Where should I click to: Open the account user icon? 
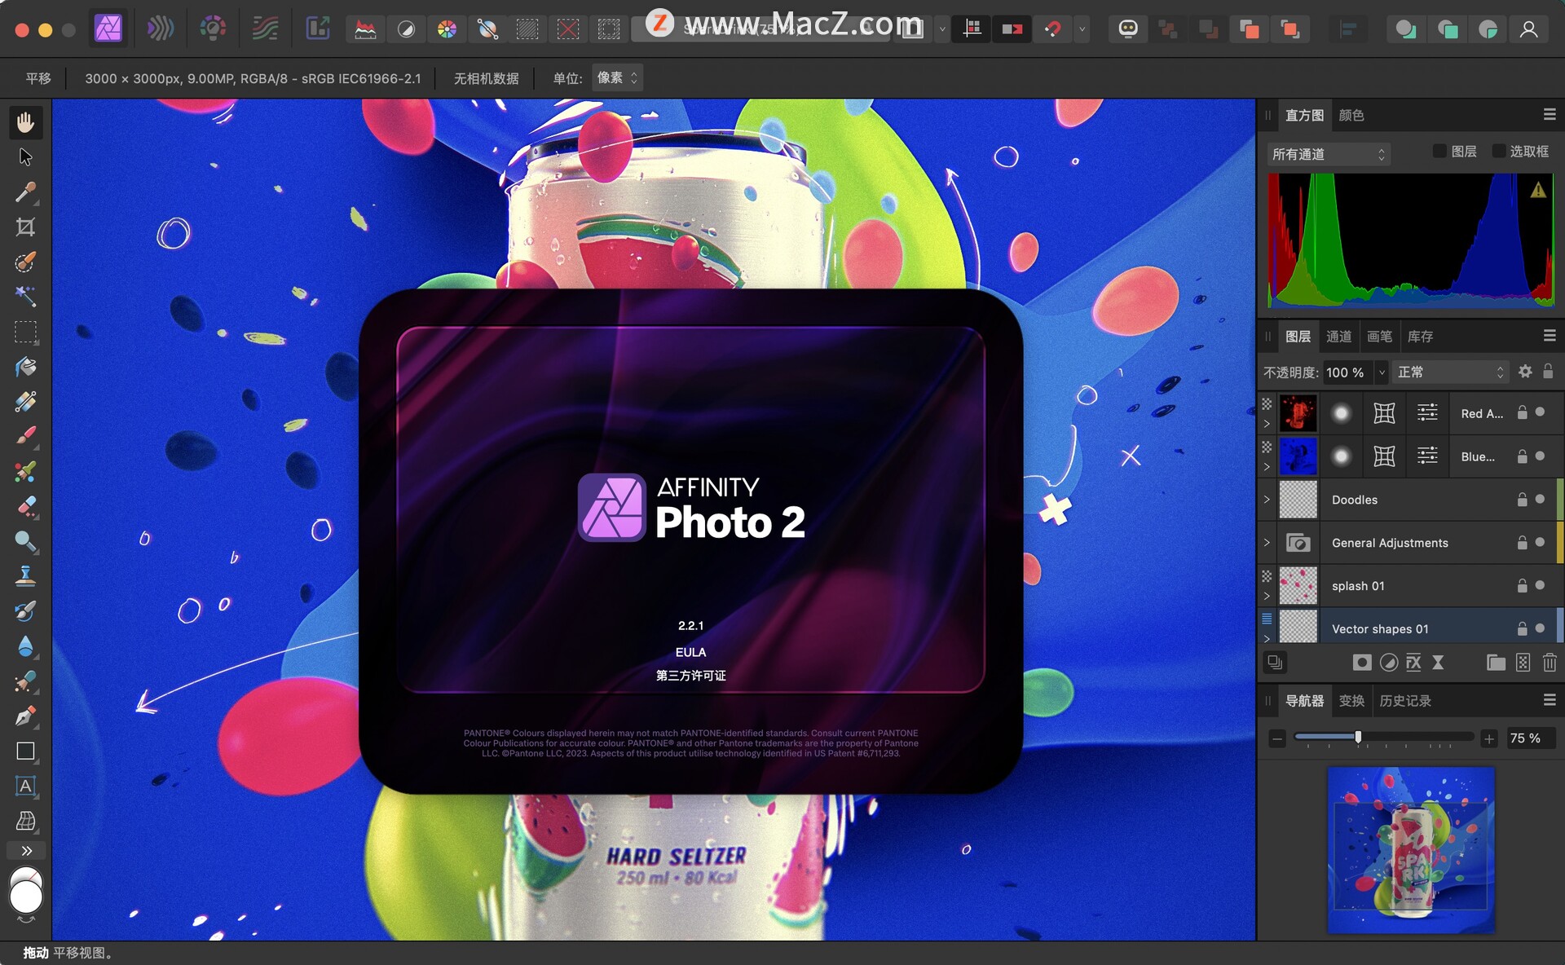click(1528, 30)
